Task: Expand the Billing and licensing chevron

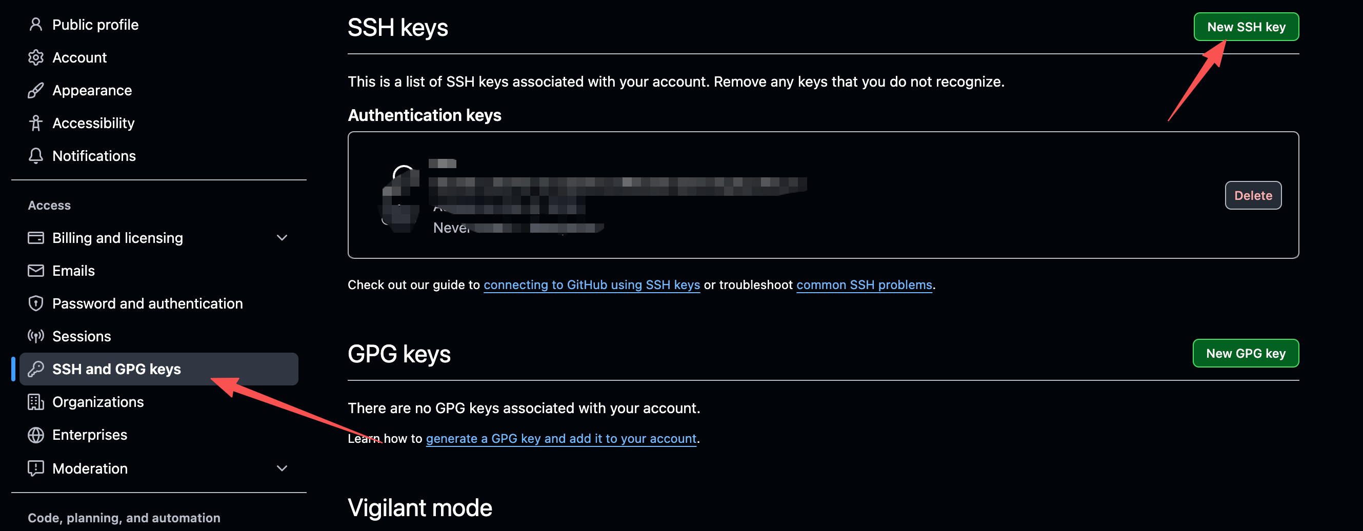Action: (282, 238)
